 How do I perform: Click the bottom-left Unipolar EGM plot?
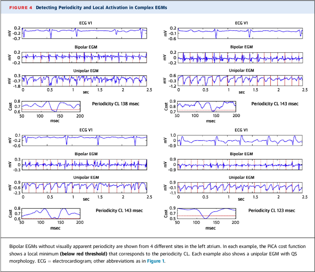85,188
